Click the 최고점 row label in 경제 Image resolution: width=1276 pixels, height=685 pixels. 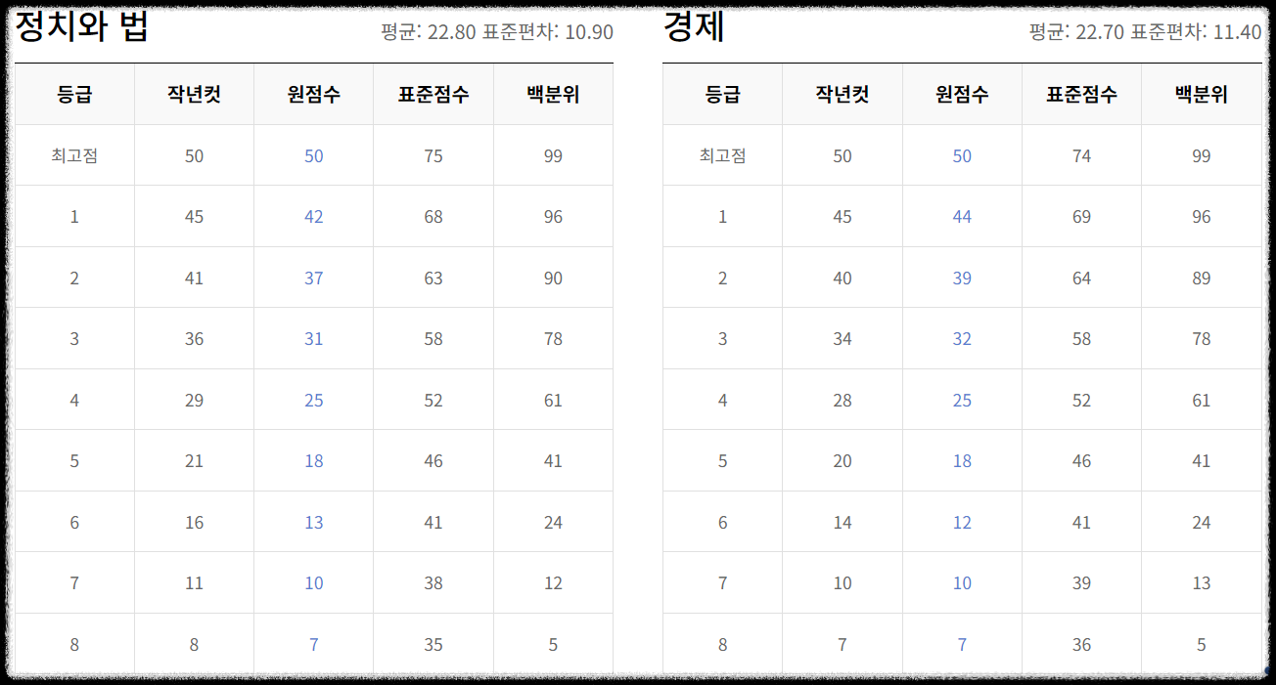pos(722,154)
